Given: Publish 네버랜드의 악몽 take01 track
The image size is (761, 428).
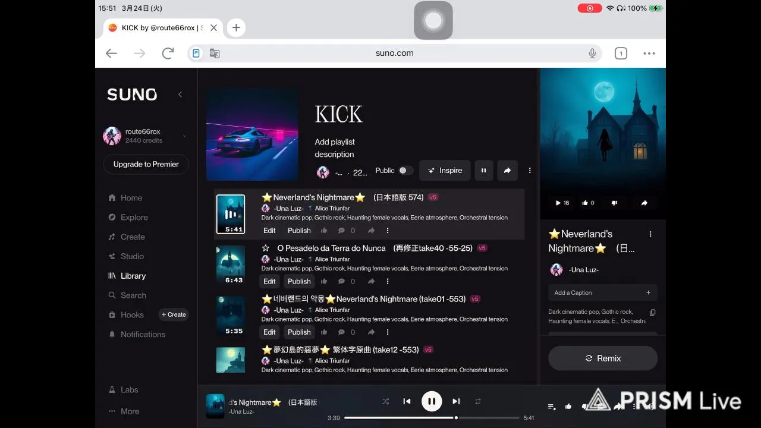Looking at the screenshot, I should [299, 332].
